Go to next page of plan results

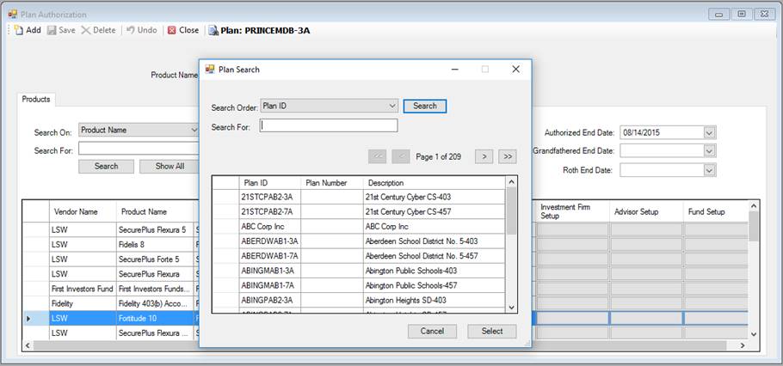pyautogui.click(x=484, y=156)
